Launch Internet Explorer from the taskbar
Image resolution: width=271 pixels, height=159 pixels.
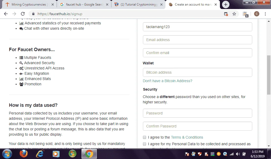[x=40, y=154]
